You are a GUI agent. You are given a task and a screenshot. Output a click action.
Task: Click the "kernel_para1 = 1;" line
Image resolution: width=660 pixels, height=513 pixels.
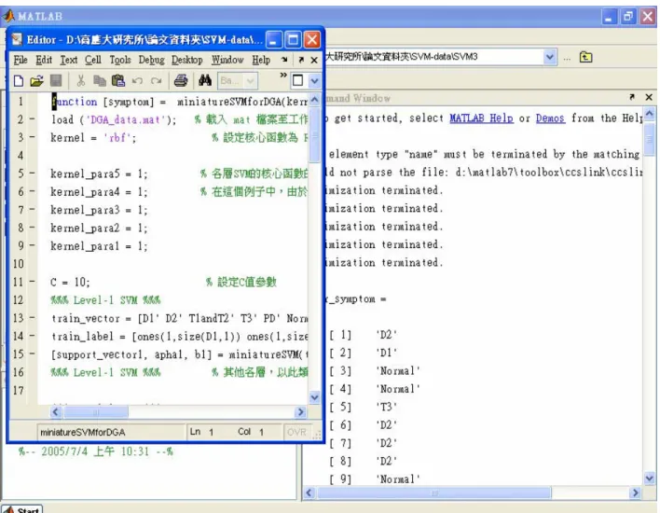tap(99, 246)
